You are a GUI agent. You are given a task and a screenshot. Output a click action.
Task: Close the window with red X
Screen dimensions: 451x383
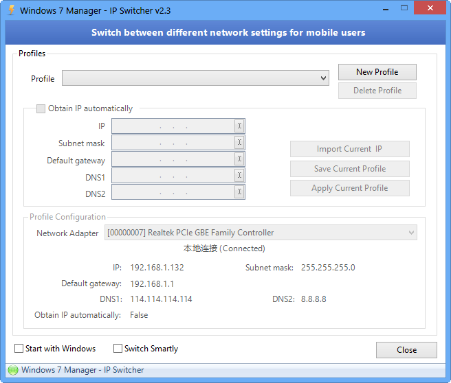coord(430,8)
